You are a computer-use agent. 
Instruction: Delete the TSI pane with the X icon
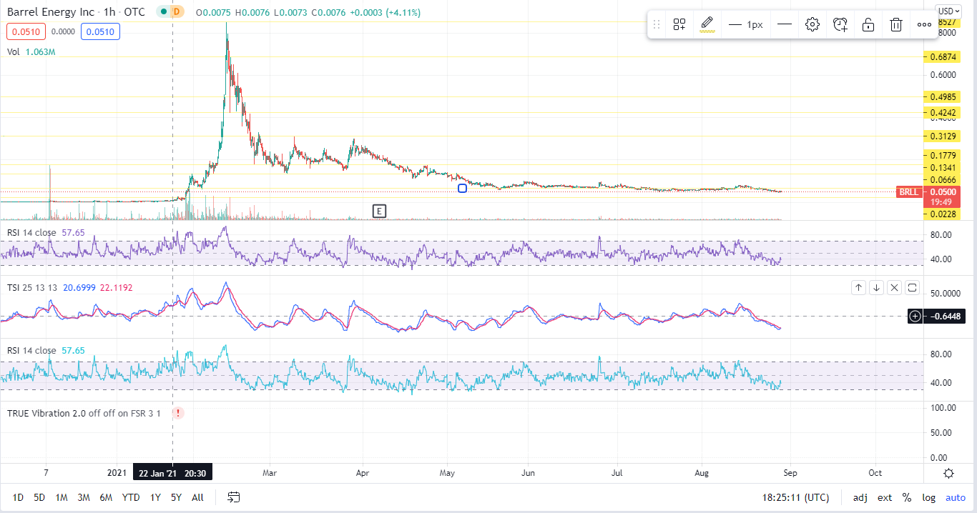[894, 288]
